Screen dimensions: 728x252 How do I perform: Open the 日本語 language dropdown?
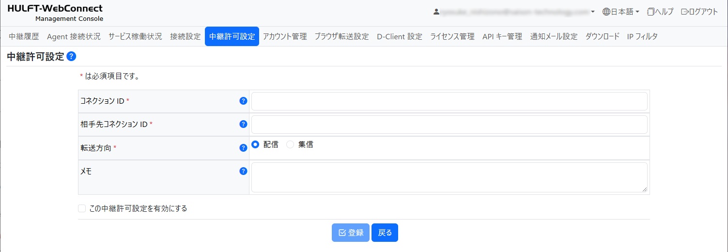point(621,12)
